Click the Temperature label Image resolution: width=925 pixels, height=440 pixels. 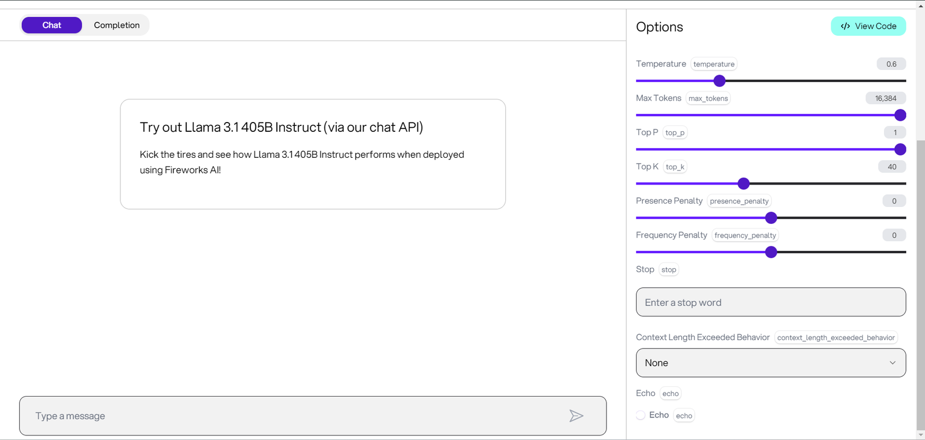coord(661,64)
